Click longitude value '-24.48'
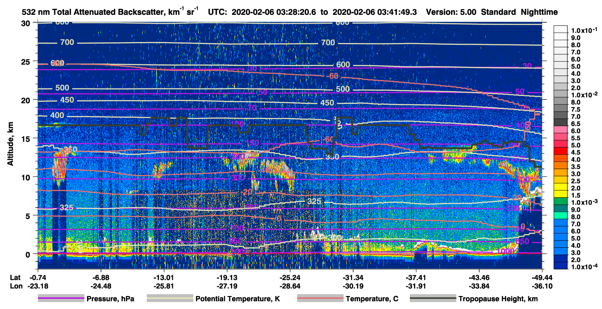 100,286
